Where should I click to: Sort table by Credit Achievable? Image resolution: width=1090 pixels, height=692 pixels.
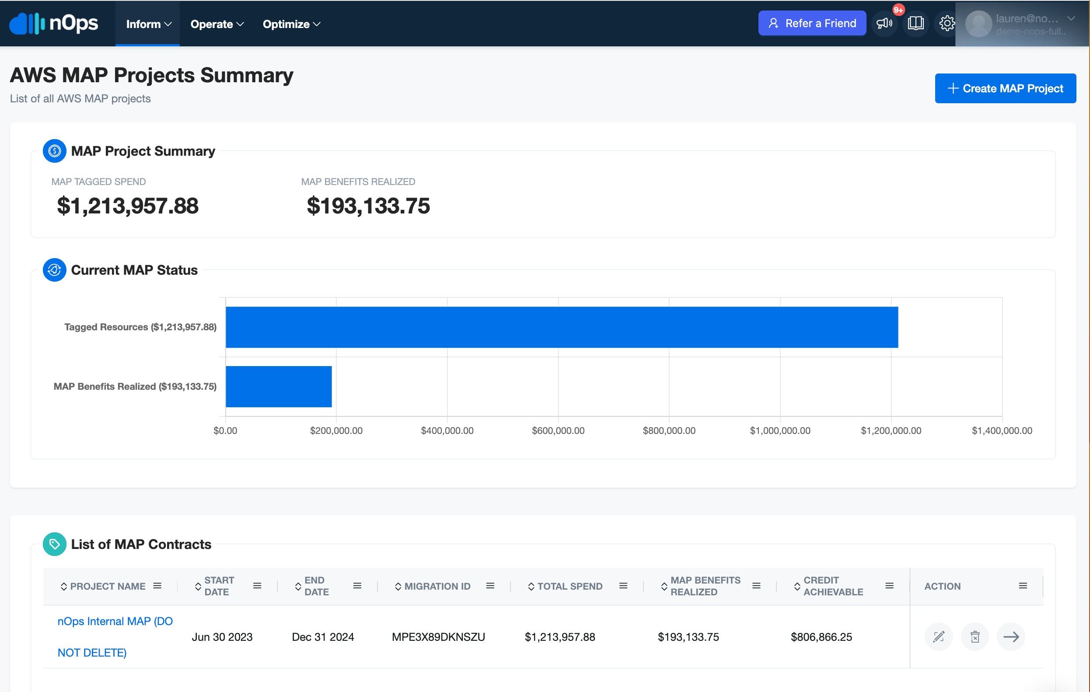tap(828, 586)
